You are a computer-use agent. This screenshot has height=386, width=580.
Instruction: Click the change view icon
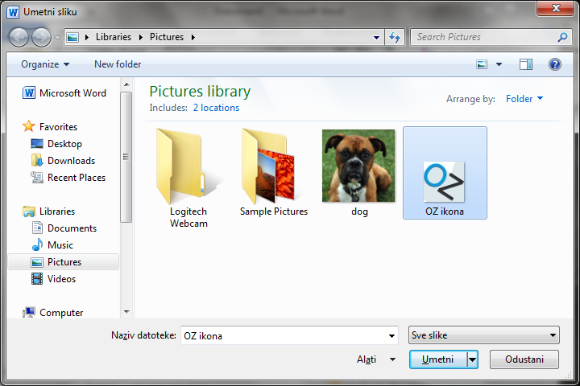coord(483,64)
